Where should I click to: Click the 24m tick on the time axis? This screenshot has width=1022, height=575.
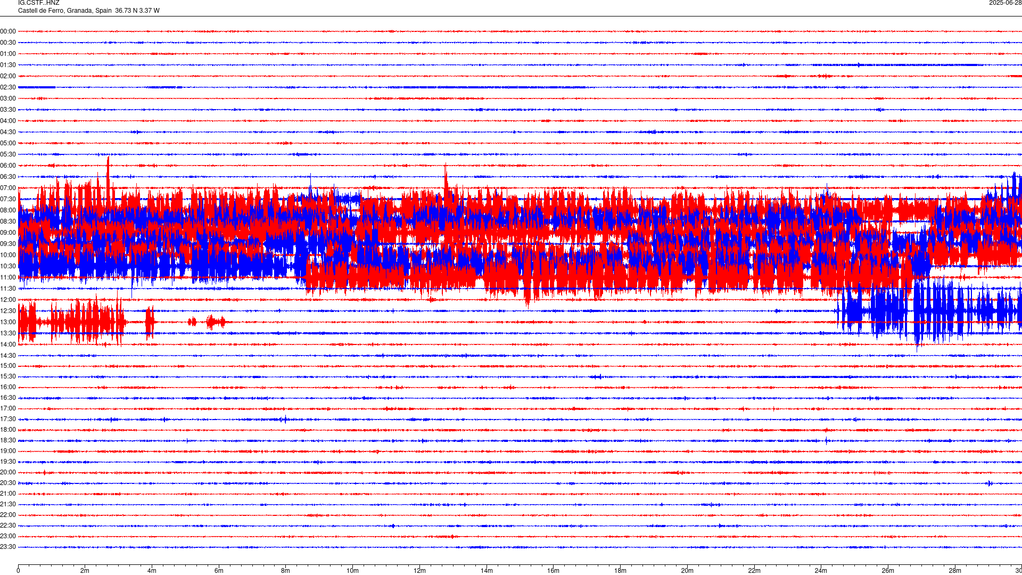click(821, 571)
